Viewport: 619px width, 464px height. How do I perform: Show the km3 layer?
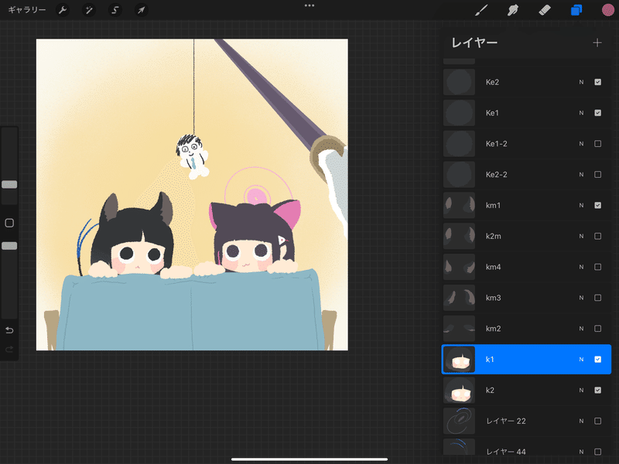coord(597,298)
